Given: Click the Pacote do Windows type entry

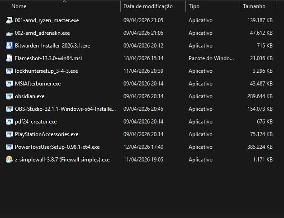Looking at the screenshot, I should tap(211, 58).
